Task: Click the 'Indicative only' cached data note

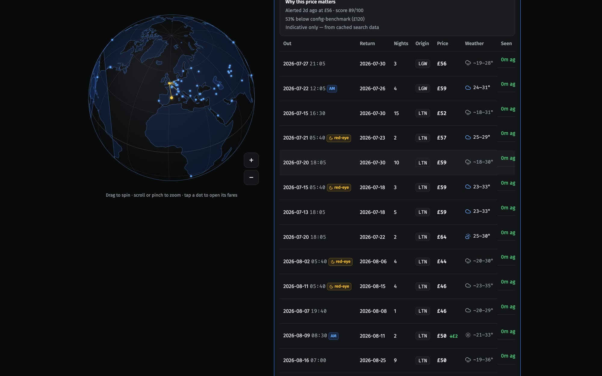Action: (332, 27)
